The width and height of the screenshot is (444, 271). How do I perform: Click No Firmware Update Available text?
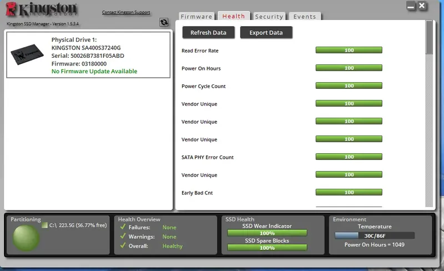click(94, 71)
